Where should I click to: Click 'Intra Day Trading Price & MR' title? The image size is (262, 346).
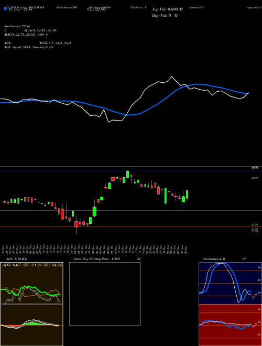tap(96, 259)
